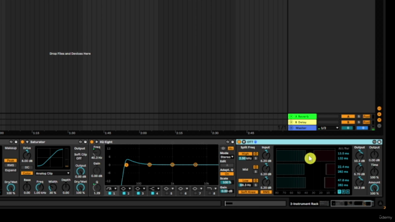Click the EQ Eight Scale 100% field

[227, 183]
